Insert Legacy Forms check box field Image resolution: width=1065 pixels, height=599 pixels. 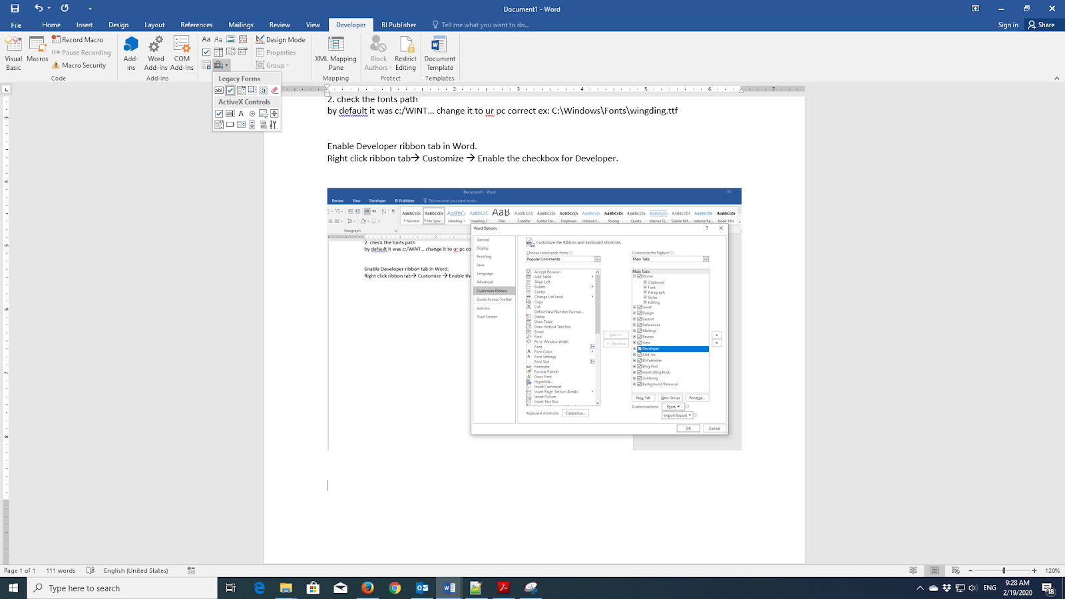[x=230, y=90]
